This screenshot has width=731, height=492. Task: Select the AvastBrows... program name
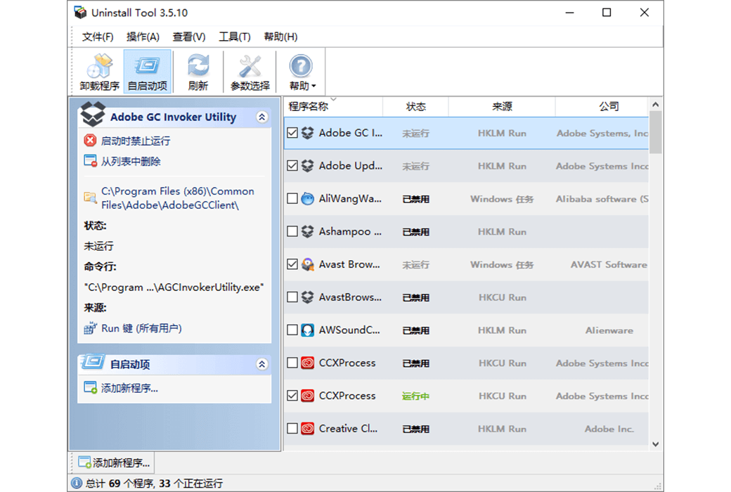tap(350, 297)
